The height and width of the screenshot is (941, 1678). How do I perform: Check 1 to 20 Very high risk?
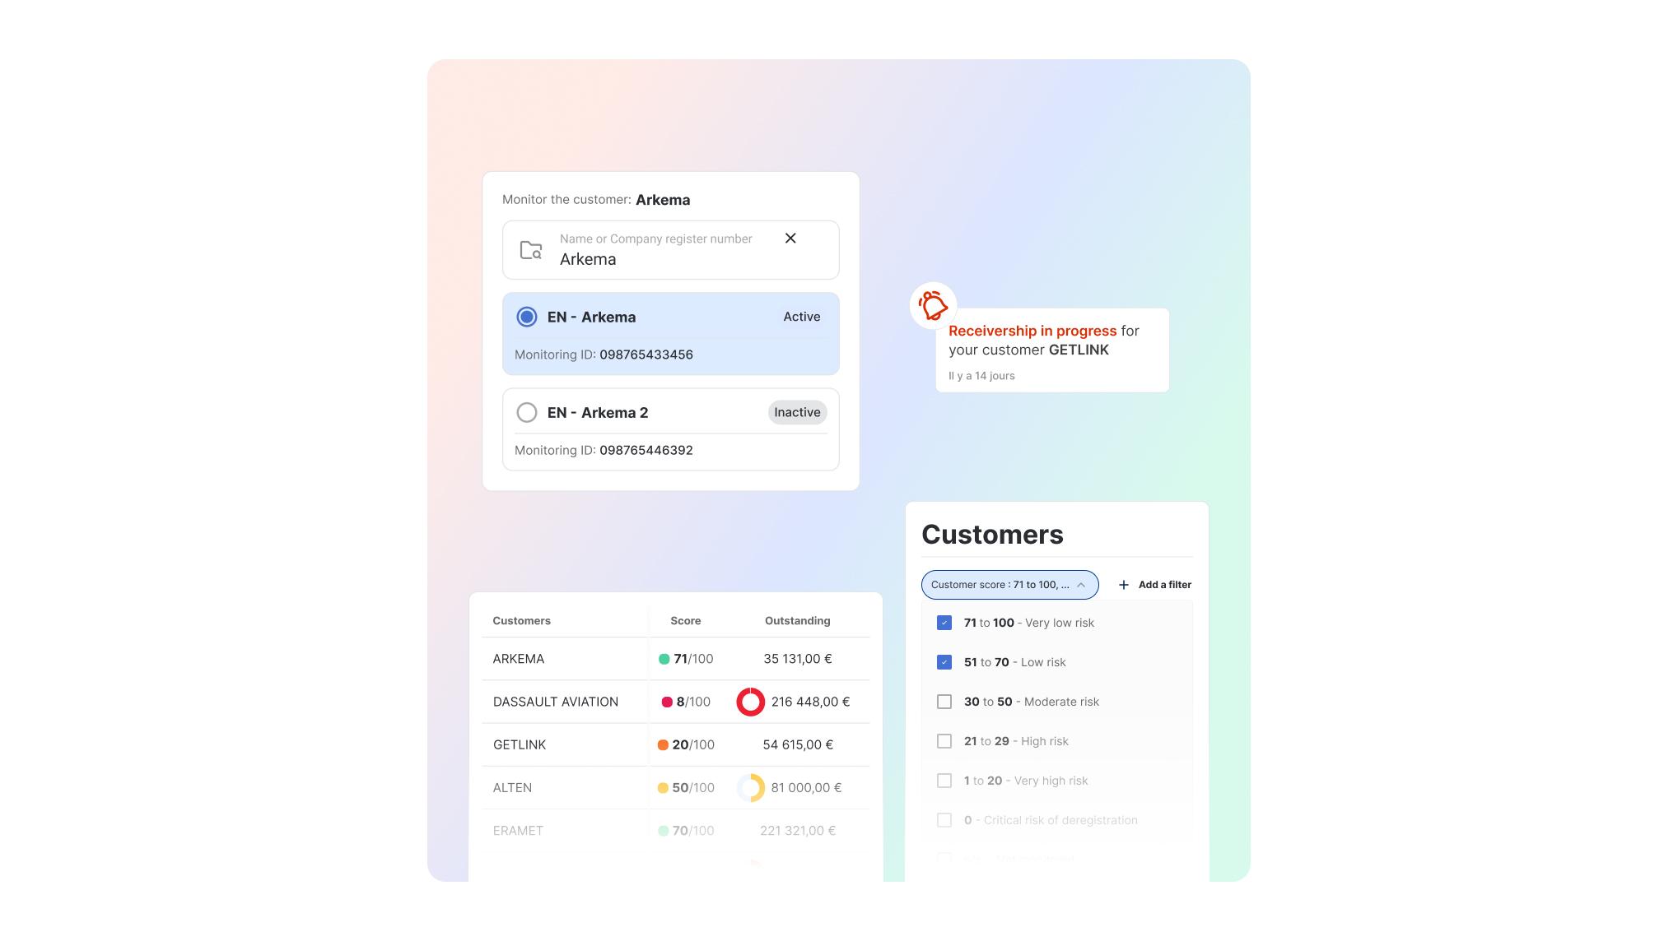point(944,781)
